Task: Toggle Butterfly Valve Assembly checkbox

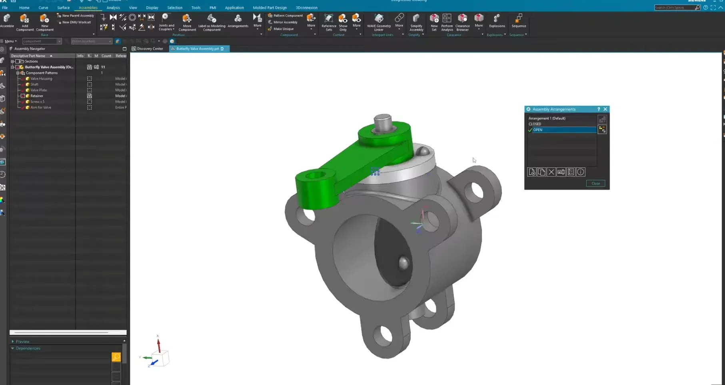Action: pos(17,67)
